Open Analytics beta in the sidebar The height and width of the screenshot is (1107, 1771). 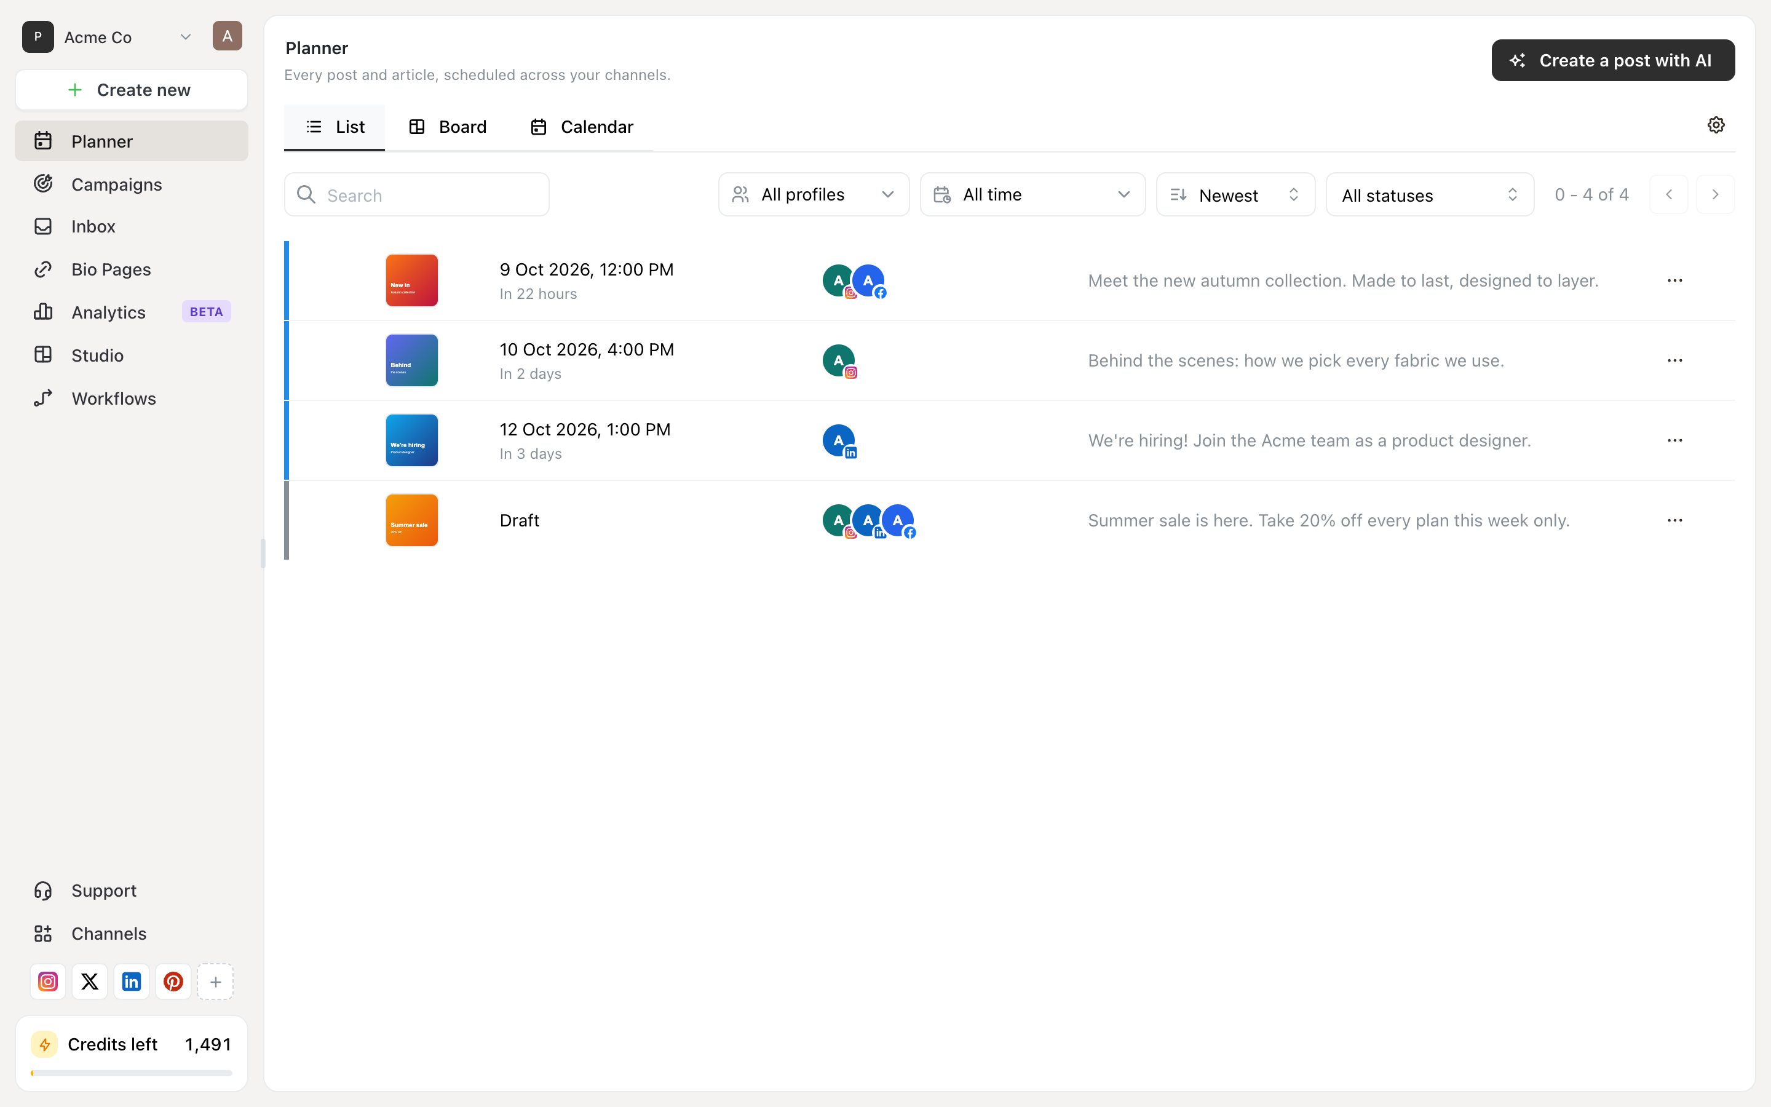tap(132, 312)
